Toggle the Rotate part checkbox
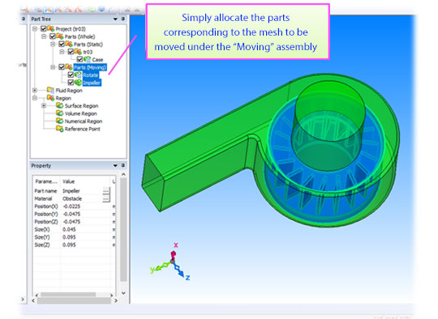This screenshot has height=319, width=438. tap(71, 74)
